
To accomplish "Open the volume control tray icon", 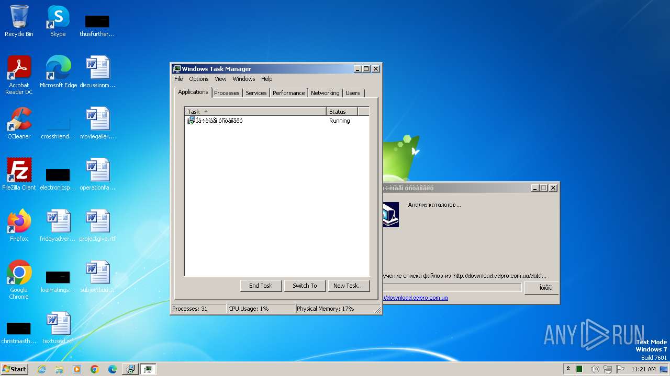I will coord(595,369).
